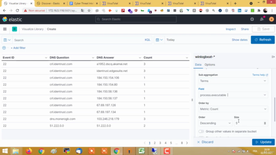
Task: Click Discard changes
Action: click(205, 142)
